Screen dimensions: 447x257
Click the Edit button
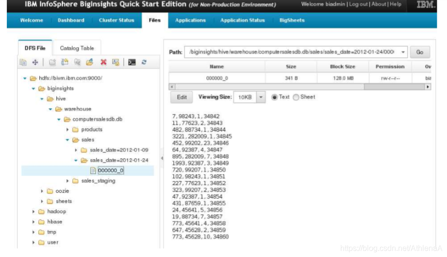coord(182,97)
